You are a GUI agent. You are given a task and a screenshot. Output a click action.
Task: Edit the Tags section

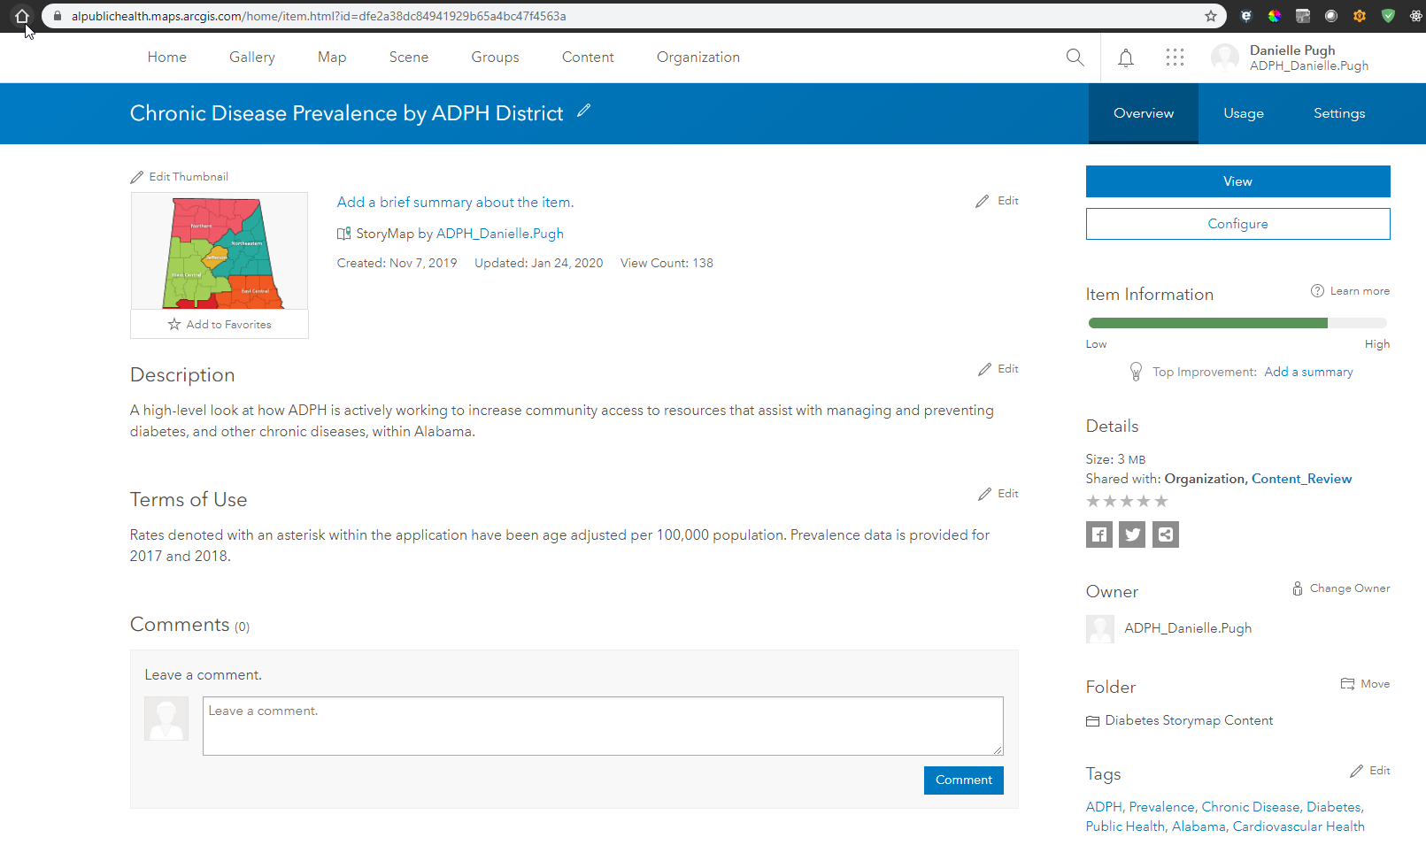[x=1370, y=771]
